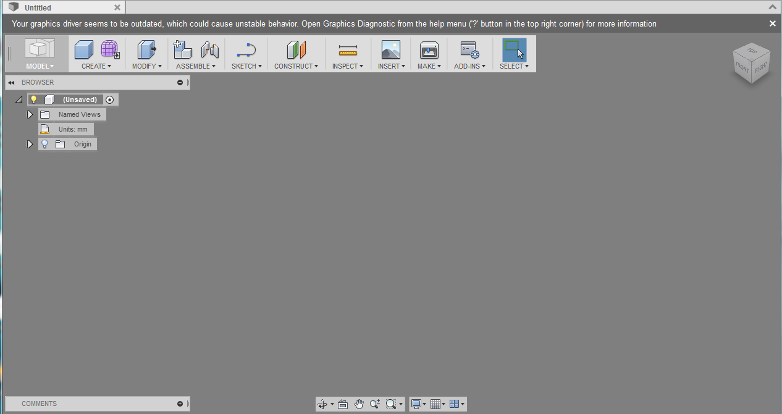Image resolution: width=782 pixels, height=414 pixels.
Task: Close the Untitled document tab
Action: pyautogui.click(x=117, y=7)
